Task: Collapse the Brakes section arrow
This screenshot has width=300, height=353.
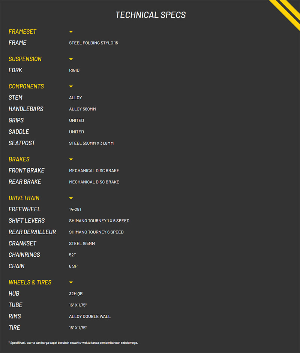Action: tap(71, 160)
